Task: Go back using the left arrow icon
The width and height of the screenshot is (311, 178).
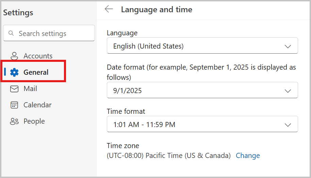Action: pyautogui.click(x=109, y=9)
